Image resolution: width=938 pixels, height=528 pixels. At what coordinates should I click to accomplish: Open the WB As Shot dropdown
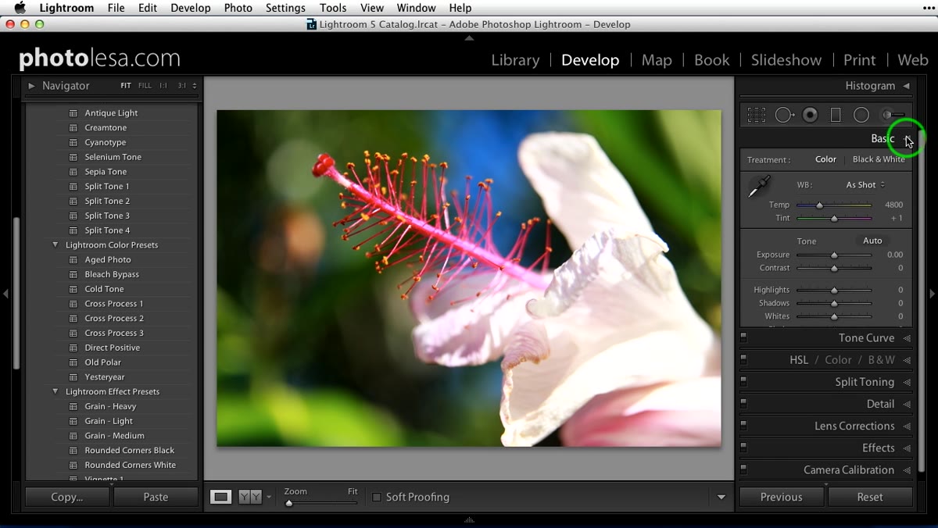[x=865, y=185]
